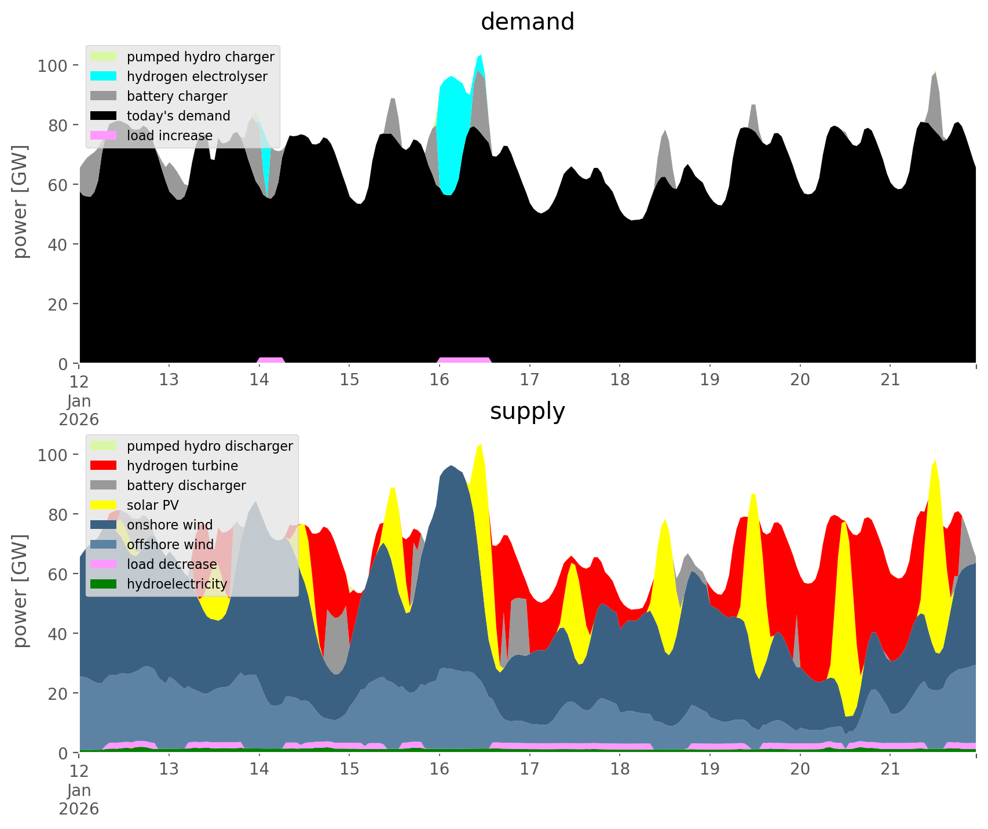Click the dark blue onshore wind swatch

104,525
